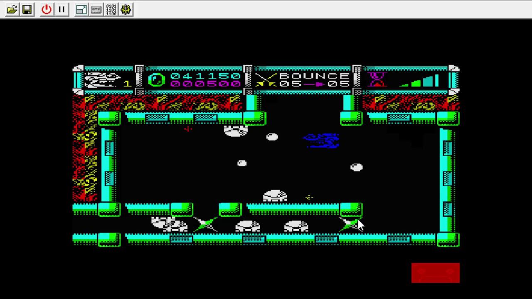
Task: Click the magenta hourglass timer icon
Action: click(377, 79)
